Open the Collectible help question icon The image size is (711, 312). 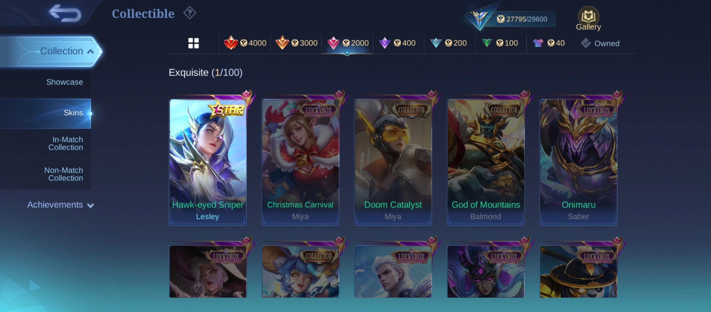click(190, 13)
